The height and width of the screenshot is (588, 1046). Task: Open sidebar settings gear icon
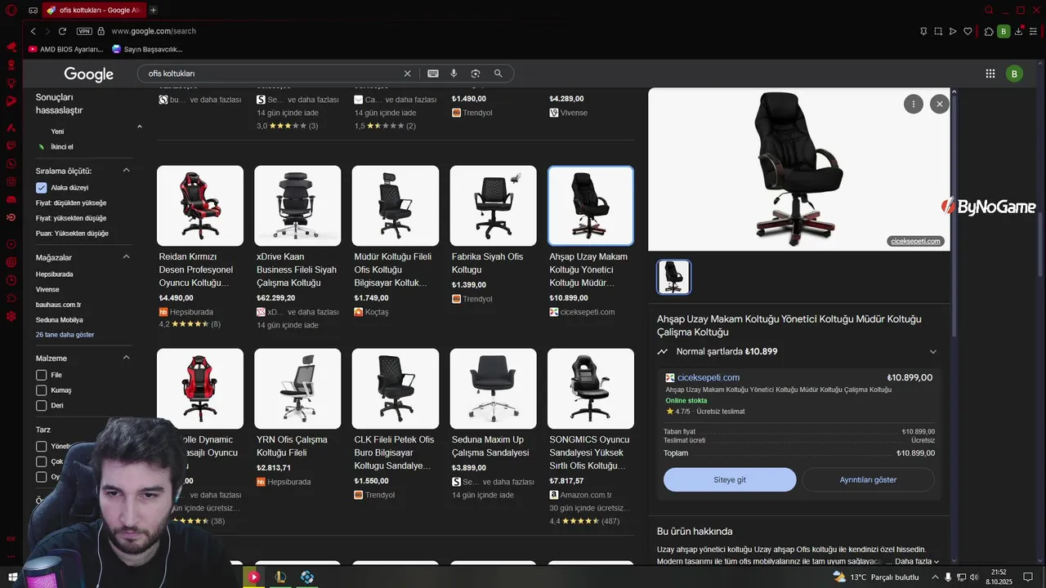(x=11, y=315)
